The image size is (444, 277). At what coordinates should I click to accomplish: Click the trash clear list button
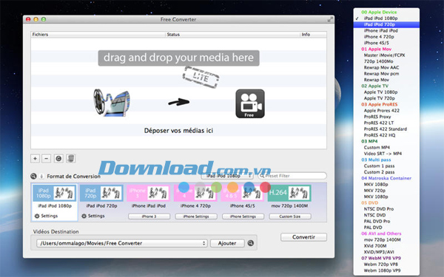(71, 159)
